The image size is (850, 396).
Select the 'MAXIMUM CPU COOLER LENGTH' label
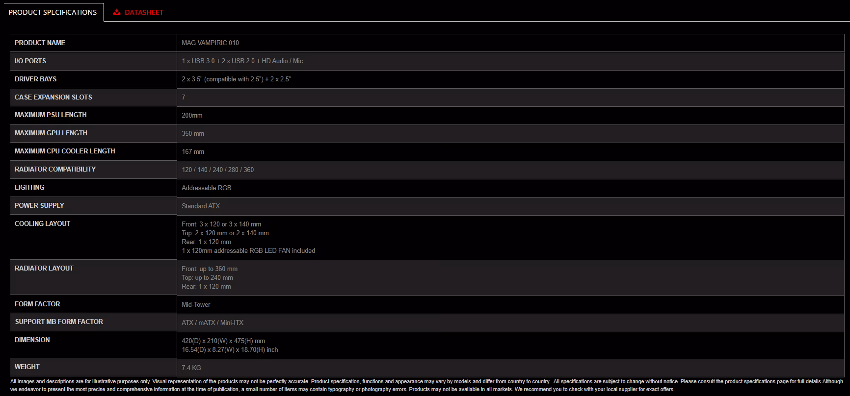tap(65, 151)
